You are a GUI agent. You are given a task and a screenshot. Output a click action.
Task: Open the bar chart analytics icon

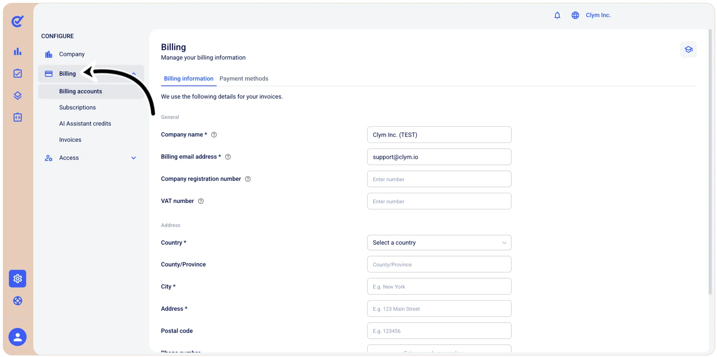18,52
